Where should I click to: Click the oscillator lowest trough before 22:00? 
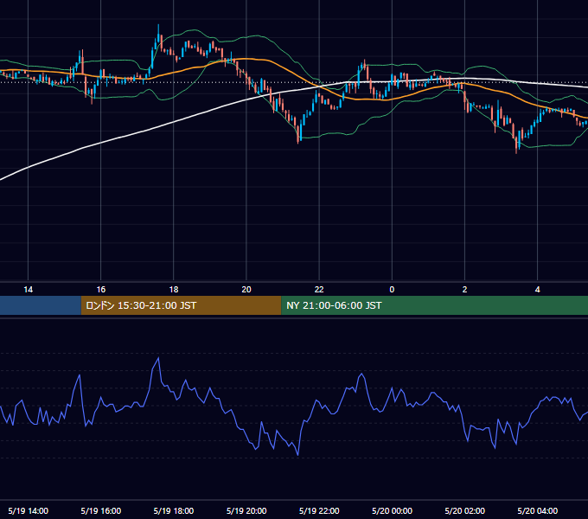click(298, 454)
